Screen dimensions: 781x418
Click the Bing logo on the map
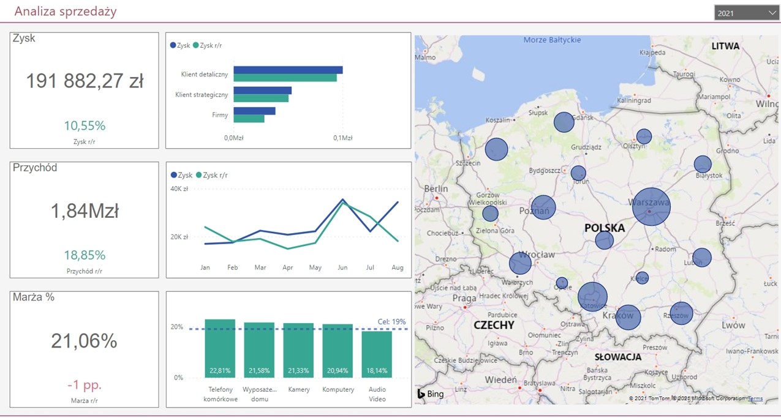(431, 394)
